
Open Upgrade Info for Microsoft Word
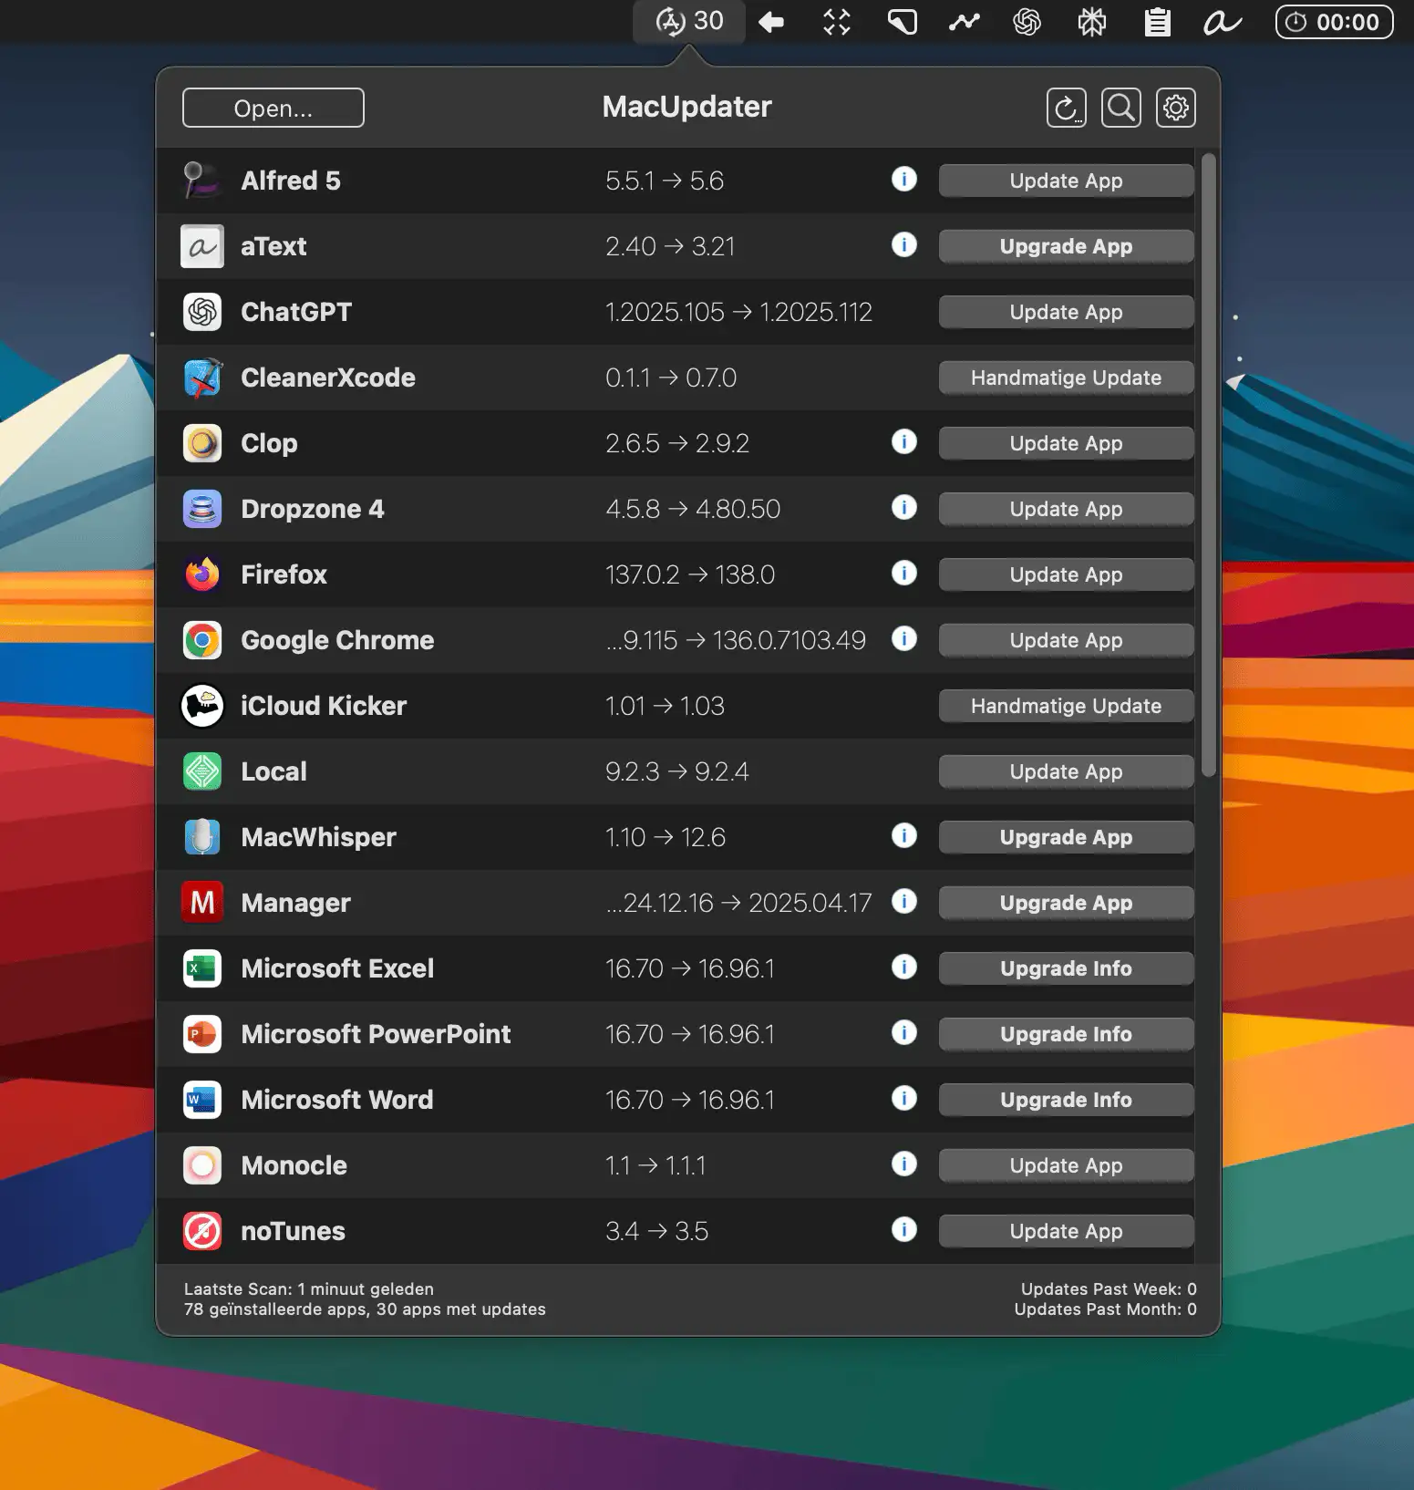point(1066,1100)
